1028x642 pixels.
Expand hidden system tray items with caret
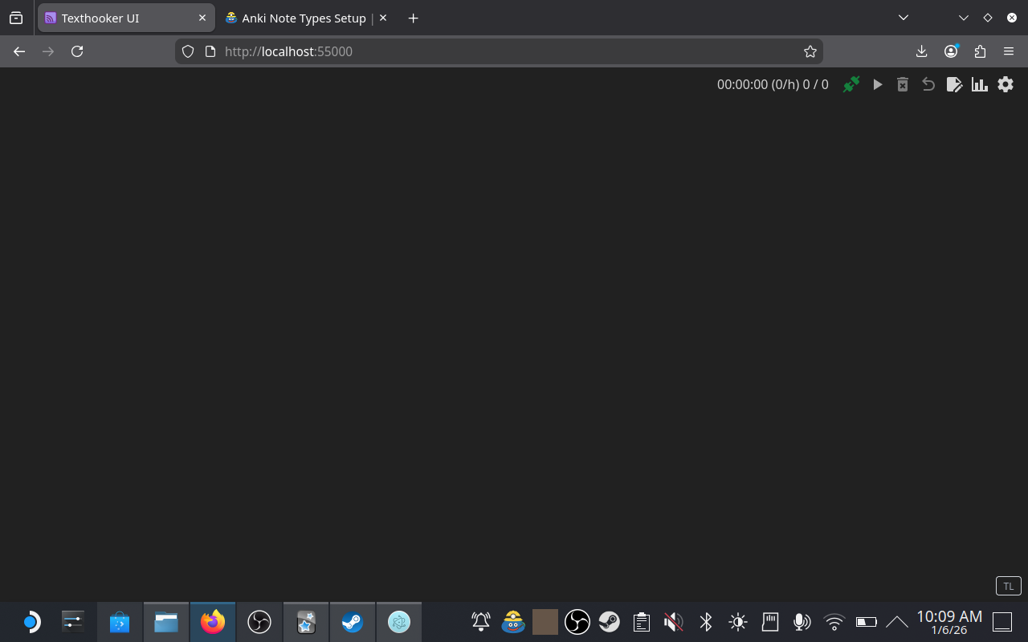(x=897, y=622)
